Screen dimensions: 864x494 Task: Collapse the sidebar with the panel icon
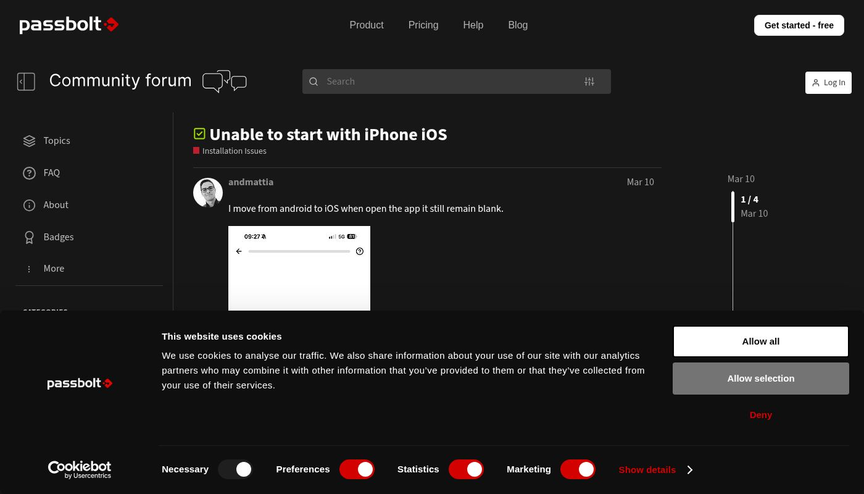(26, 82)
